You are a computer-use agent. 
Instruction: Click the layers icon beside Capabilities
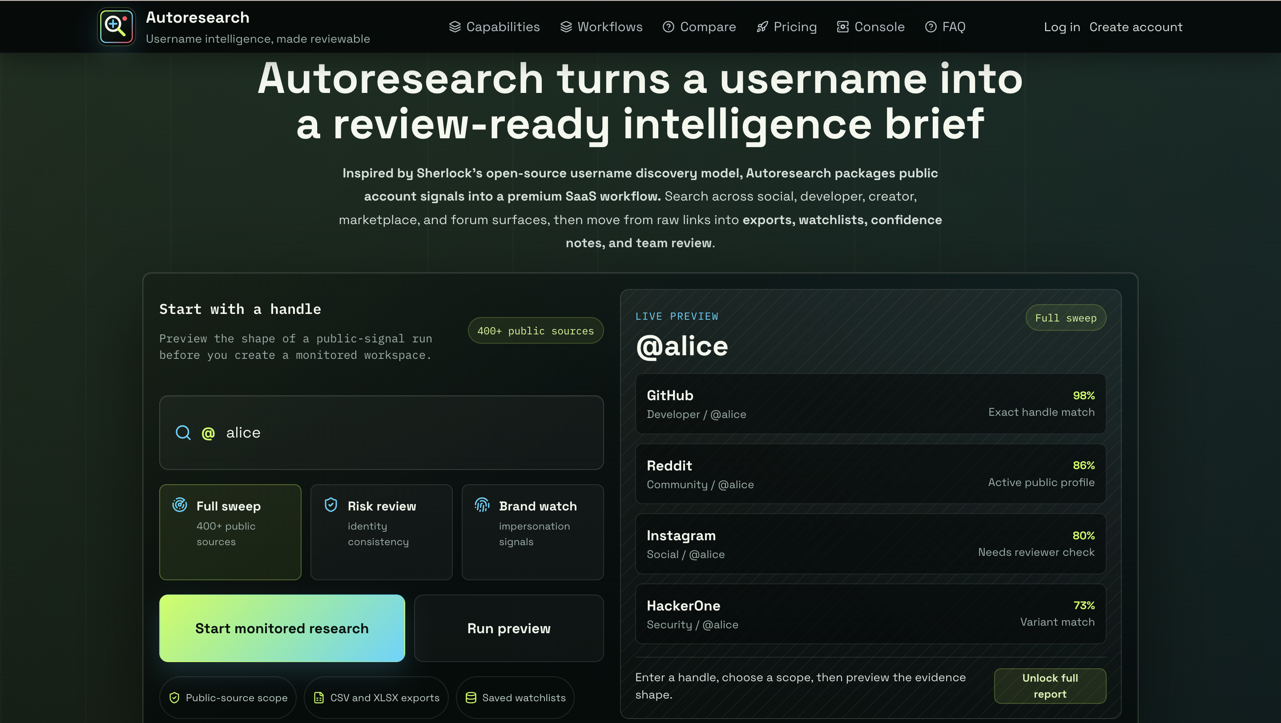click(455, 27)
